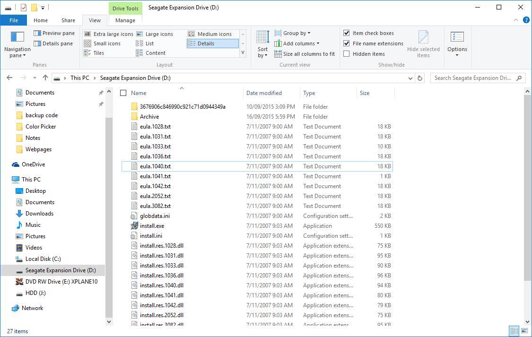Open the Group by dropdown
Viewport: 532px width, 337px height.
292,33
